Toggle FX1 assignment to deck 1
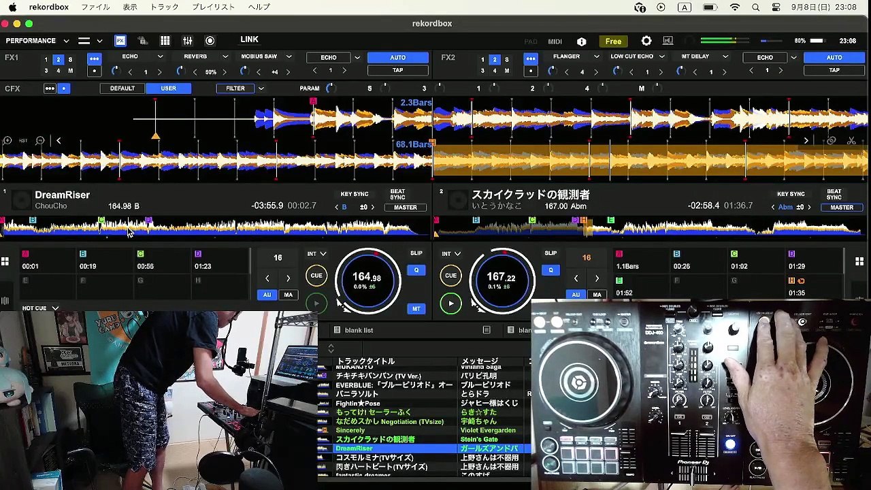 pyautogui.click(x=46, y=60)
